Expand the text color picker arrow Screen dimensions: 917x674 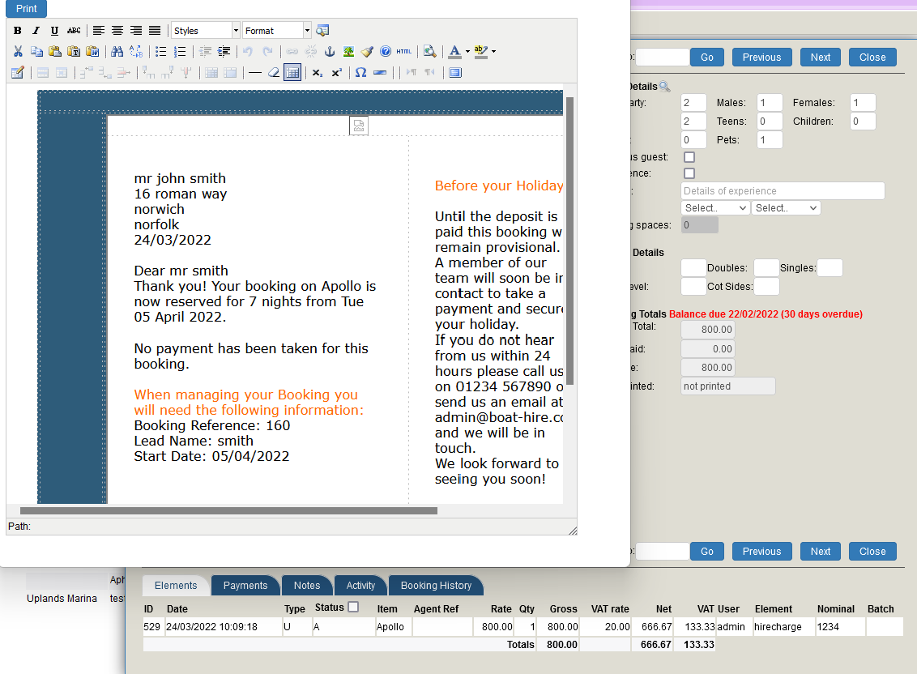pos(467,52)
